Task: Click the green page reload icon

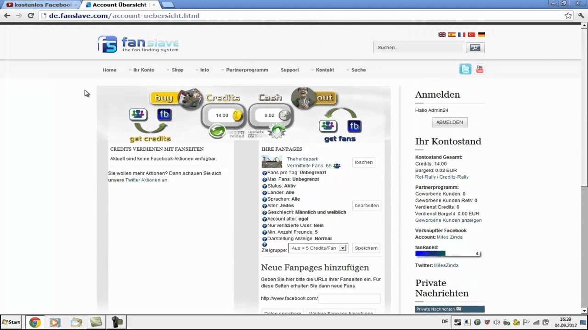Action: click(217, 131)
